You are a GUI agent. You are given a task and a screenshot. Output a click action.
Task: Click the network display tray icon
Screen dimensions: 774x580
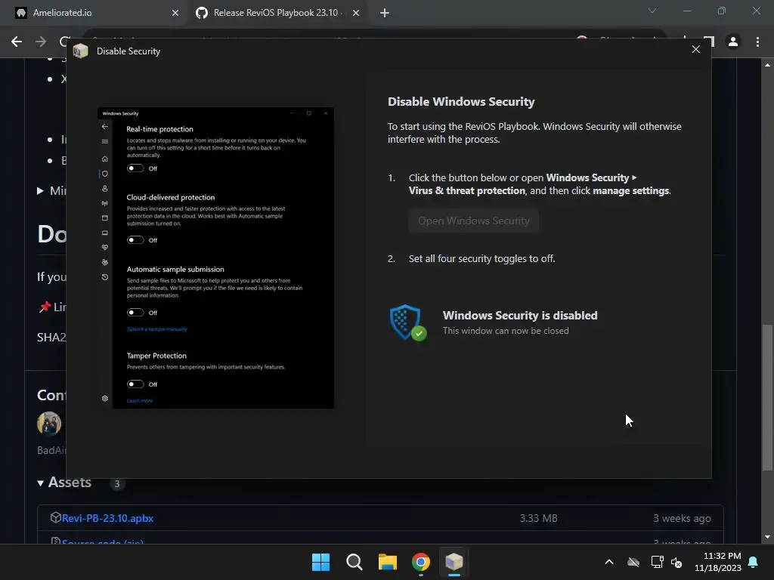click(657, 562)
